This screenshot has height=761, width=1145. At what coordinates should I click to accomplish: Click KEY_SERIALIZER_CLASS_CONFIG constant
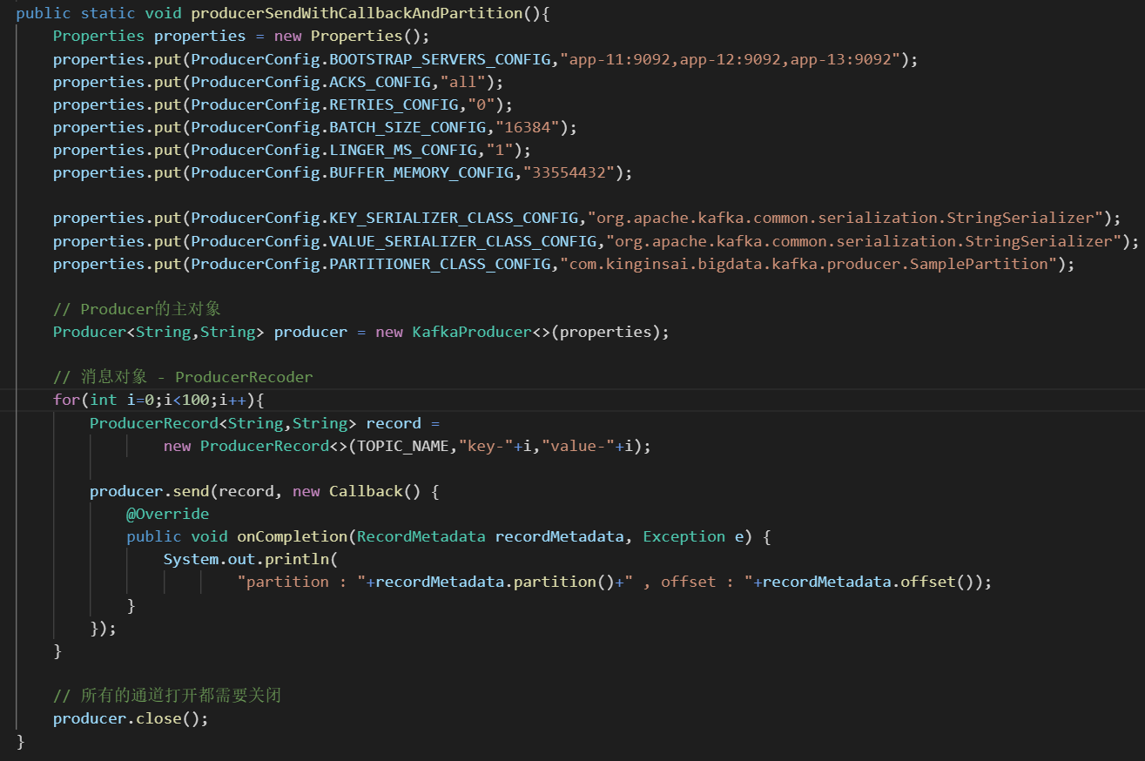coord(454,218)
